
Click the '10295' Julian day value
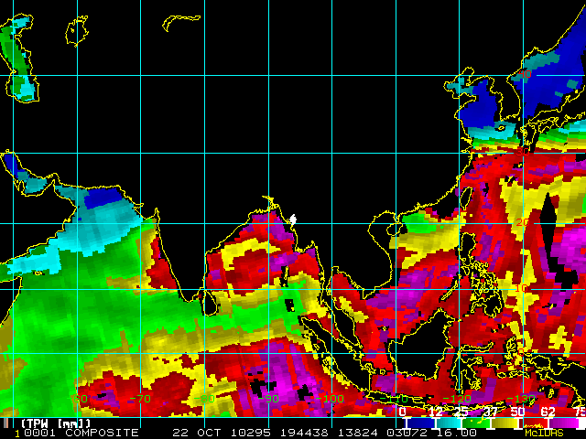point(250,433)
